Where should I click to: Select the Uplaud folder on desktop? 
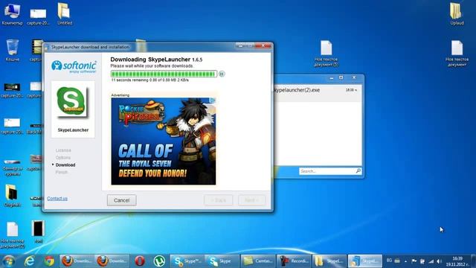[457, 13]
